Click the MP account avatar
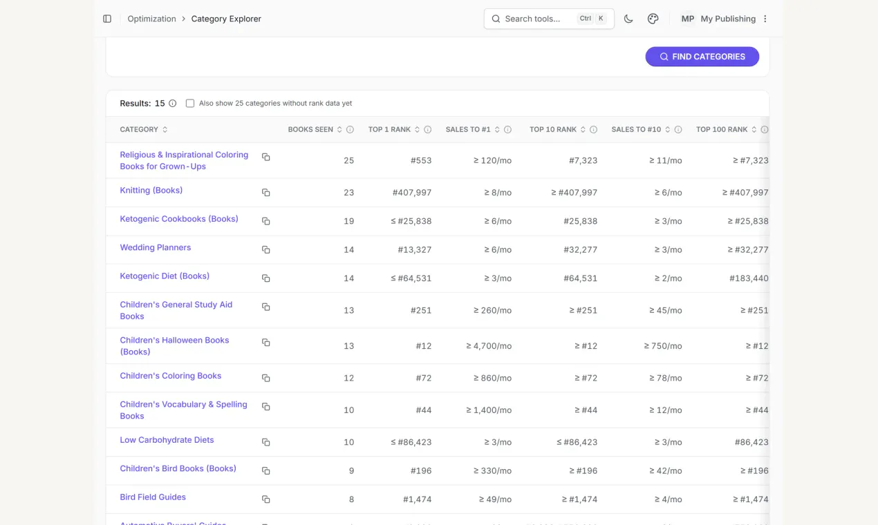 pyautogui.click(x=688, y=19)
